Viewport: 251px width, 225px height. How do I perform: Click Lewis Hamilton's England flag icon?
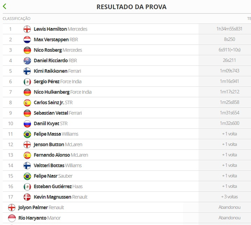[x=27, y=29]
